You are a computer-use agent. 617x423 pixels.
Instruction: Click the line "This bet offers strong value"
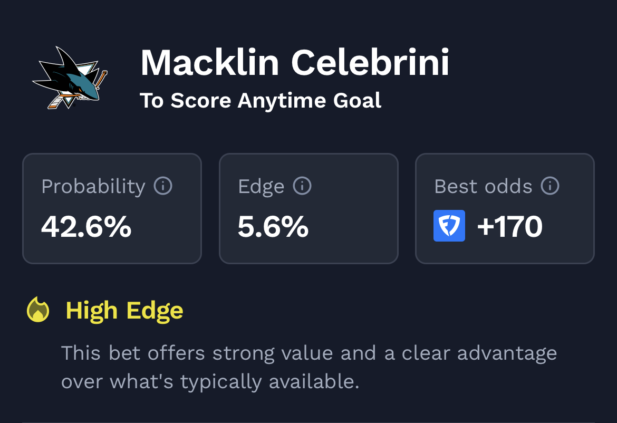309,353
